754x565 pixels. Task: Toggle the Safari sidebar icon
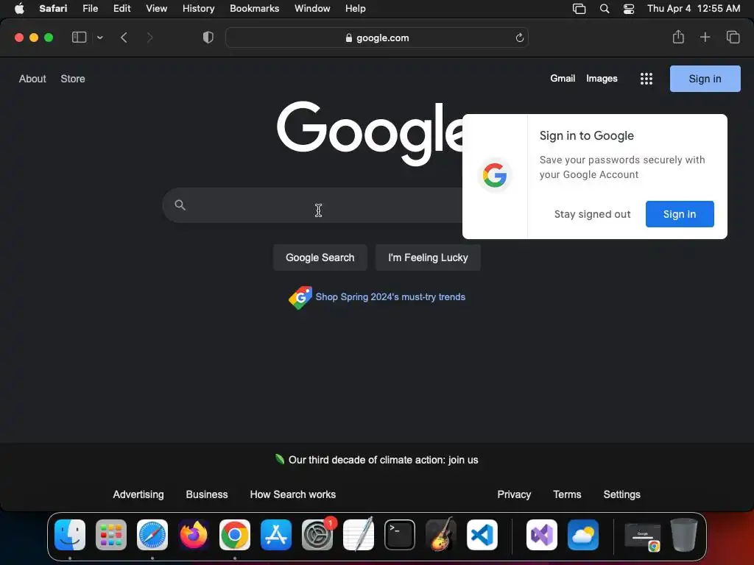click(79, 38)
